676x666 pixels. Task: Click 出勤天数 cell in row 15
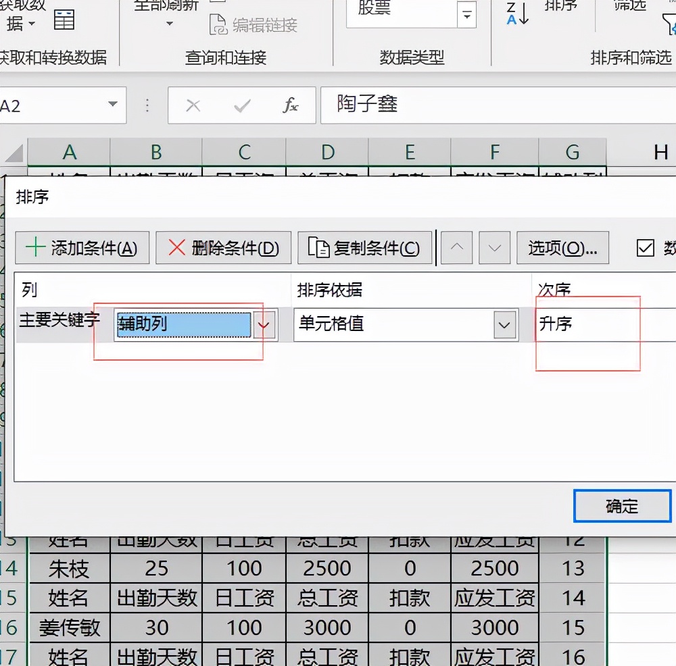tap(156, 598)
